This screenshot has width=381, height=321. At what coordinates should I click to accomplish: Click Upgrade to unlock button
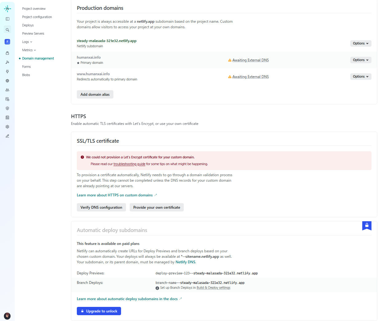[x=99, y=311]
